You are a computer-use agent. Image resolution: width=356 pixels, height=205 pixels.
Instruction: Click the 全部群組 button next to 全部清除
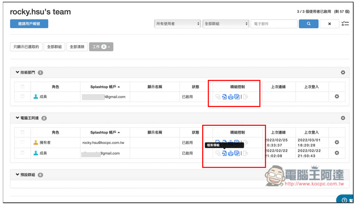(x=54, y=47)
